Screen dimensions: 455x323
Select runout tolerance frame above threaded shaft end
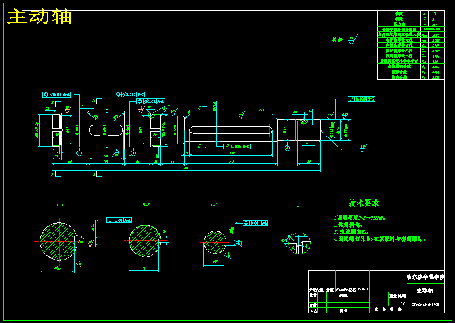[361, 99]
